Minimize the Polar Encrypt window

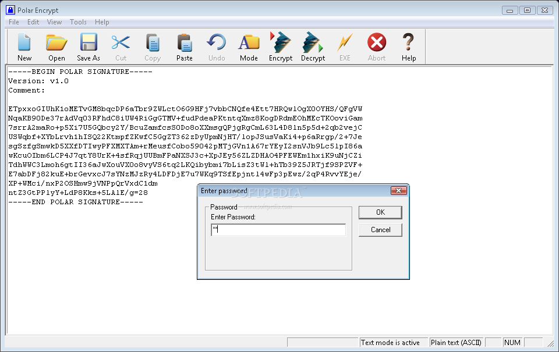(x=510, y=10)
